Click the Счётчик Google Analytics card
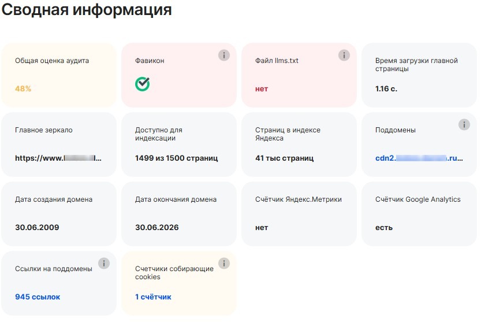The width and height of the screenshot is (481, 322). tap(419, 213)
